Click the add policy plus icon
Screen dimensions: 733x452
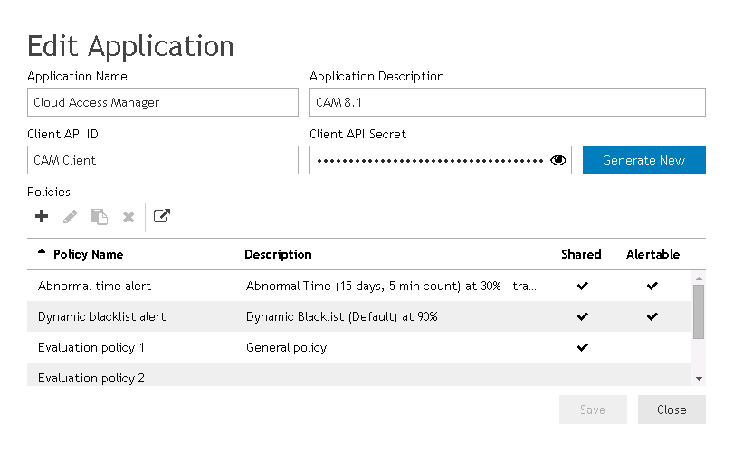click(42, 217)
